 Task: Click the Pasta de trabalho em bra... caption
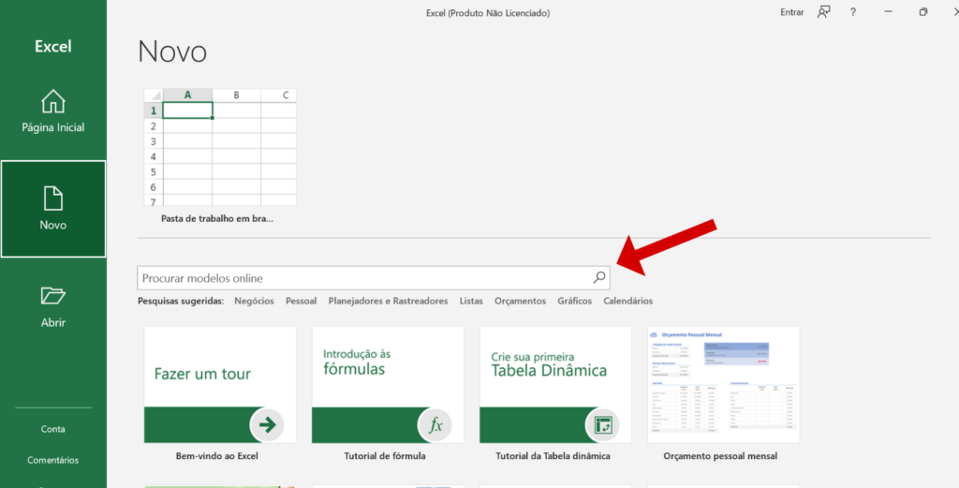(x=217, y=217)
